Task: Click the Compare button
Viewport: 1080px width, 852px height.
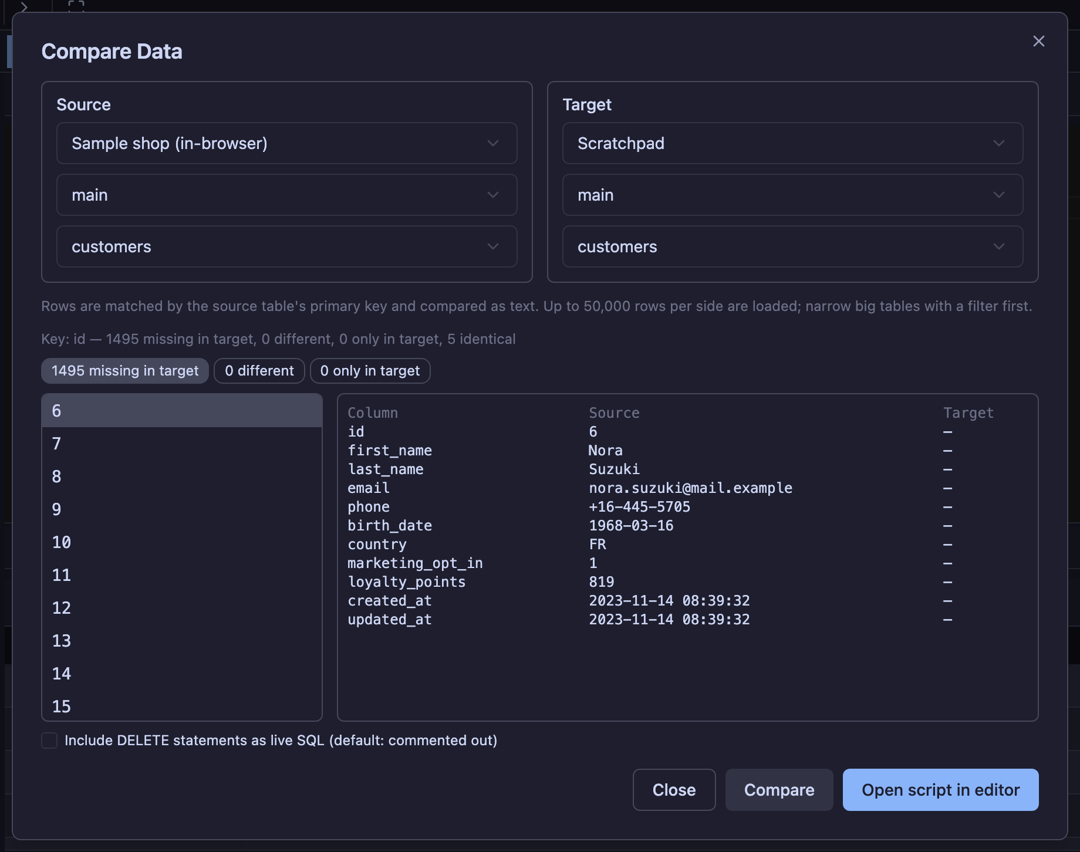Action: pos(779,790)
